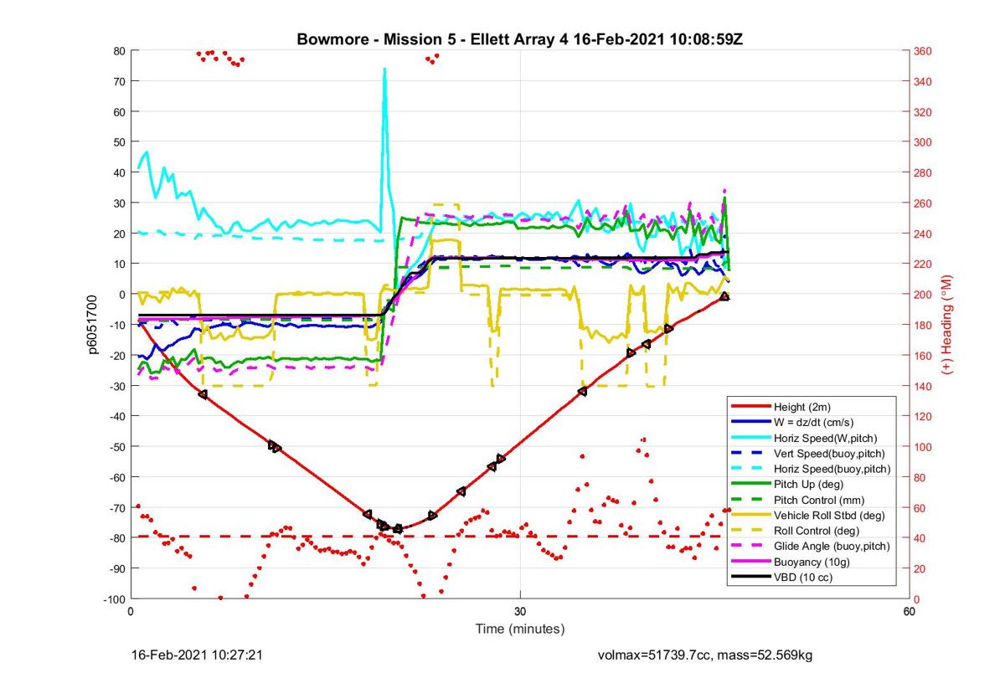Click the left axis tick label '-50'
Screen dimensions: 1005x673
pos(116,446)
